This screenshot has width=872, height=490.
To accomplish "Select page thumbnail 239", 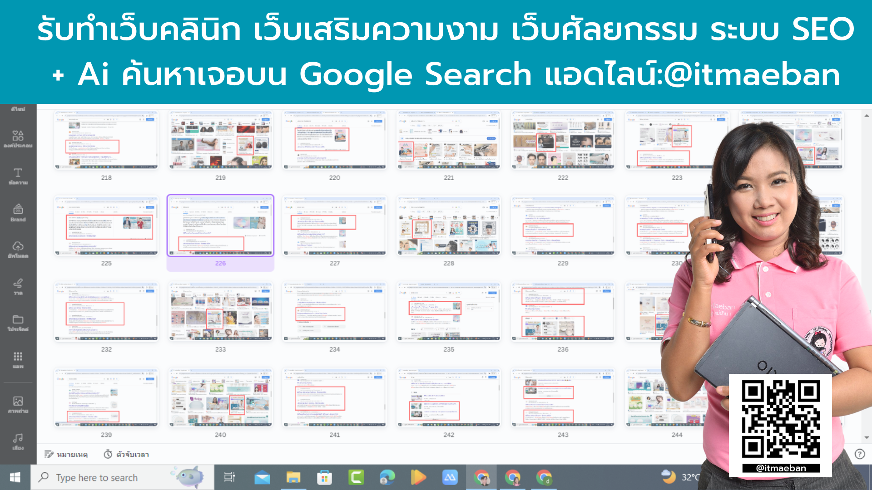I will [x=106, y=397].
